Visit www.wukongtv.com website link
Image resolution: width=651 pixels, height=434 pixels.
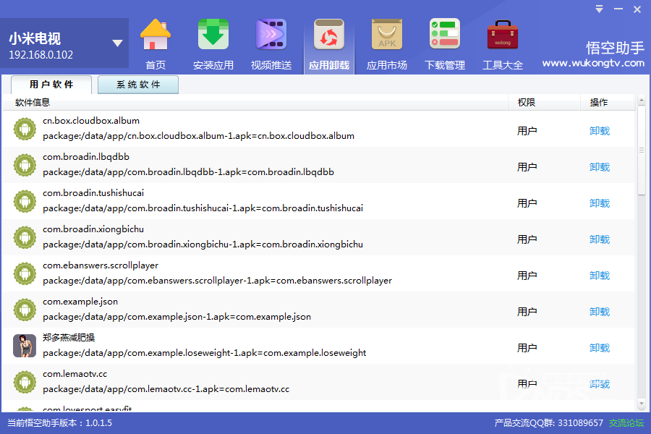click(593, 63)
